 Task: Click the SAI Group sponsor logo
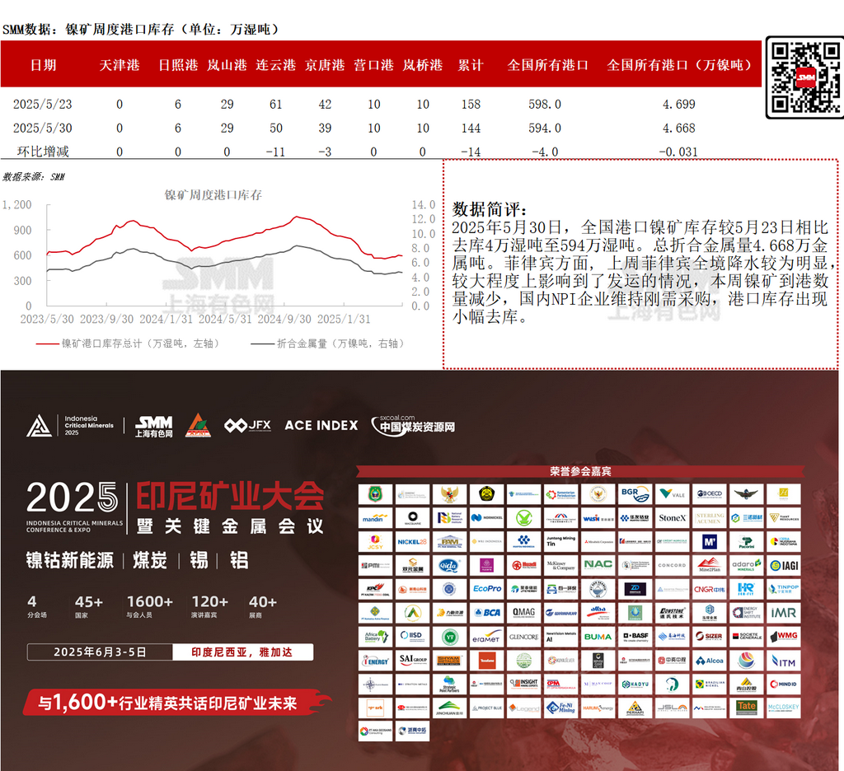point(412,661)
